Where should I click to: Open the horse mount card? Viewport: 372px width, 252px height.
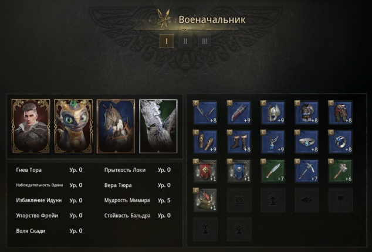point(116,126)
